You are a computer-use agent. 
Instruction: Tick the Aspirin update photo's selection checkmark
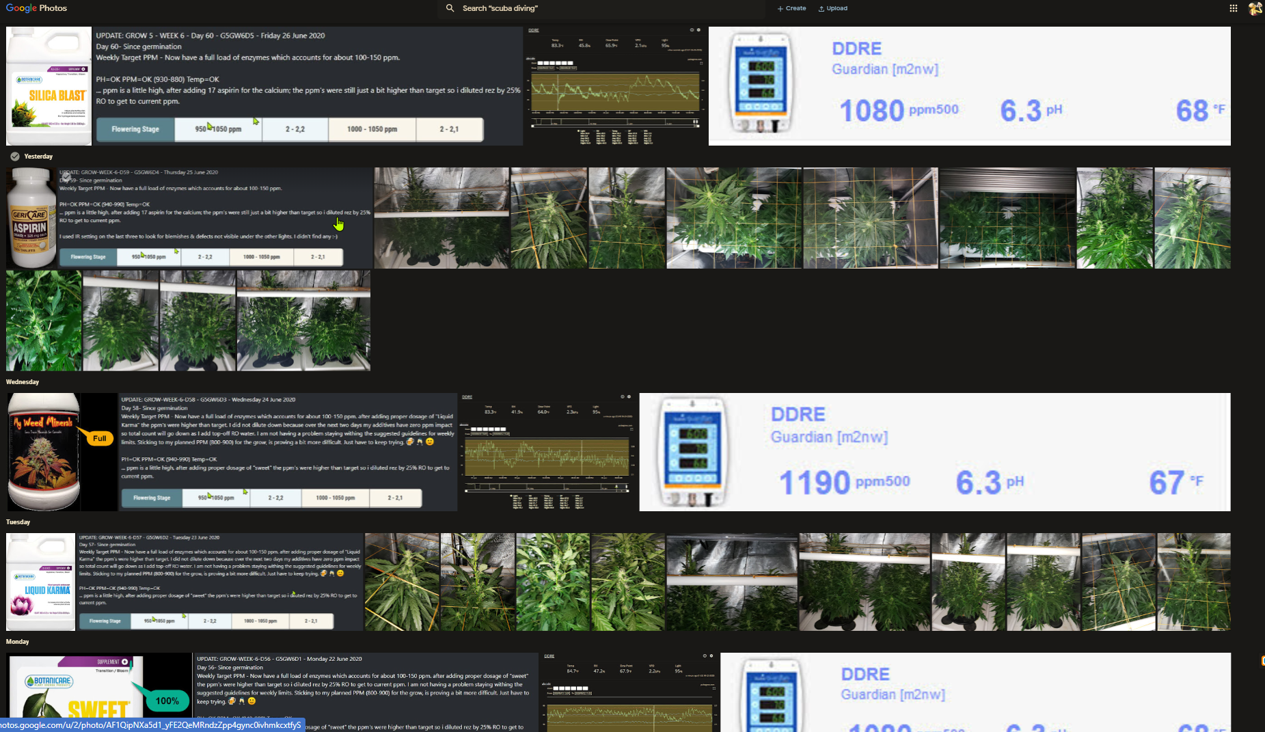[66, 177]
